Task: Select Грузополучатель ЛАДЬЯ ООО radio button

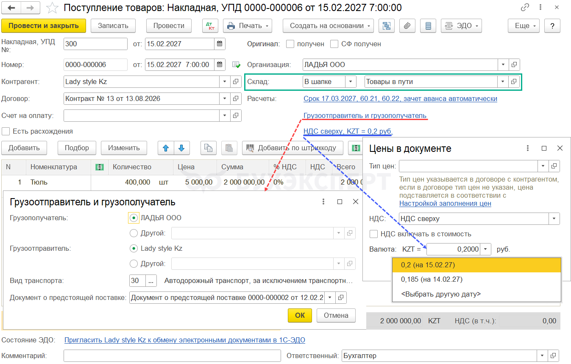Action: coord(134,218)
